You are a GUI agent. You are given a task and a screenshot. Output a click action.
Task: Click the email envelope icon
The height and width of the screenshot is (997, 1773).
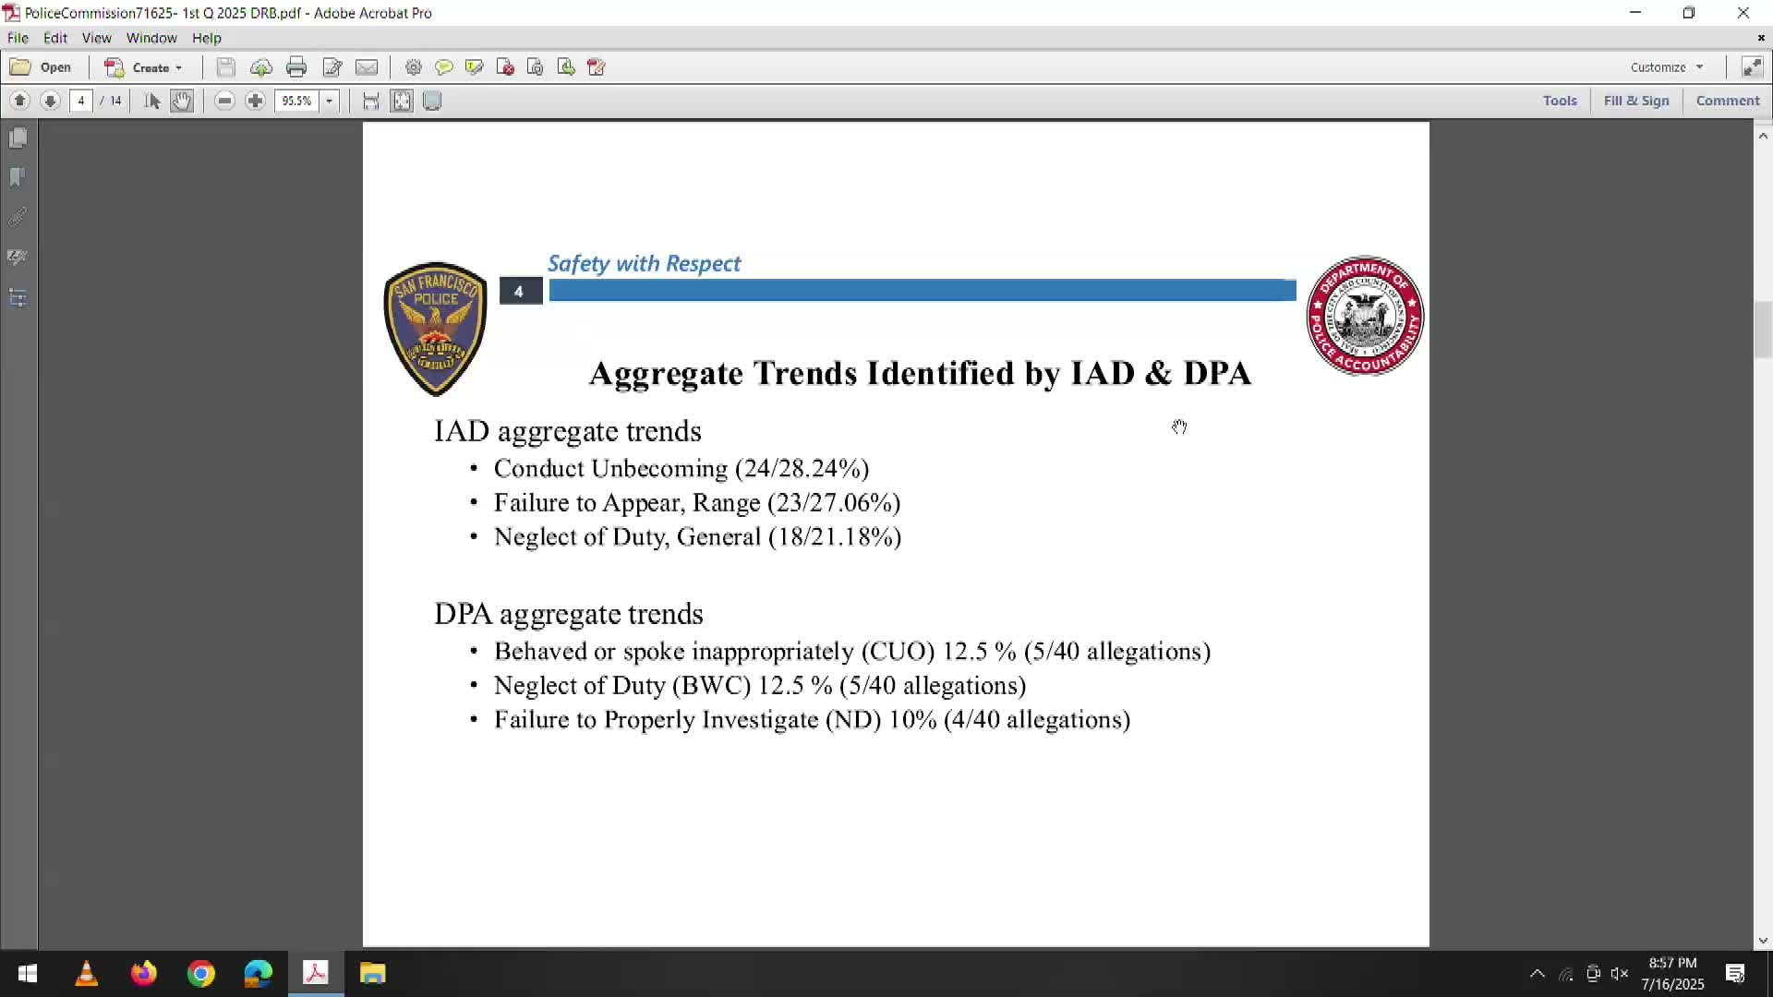coord(367,67)
